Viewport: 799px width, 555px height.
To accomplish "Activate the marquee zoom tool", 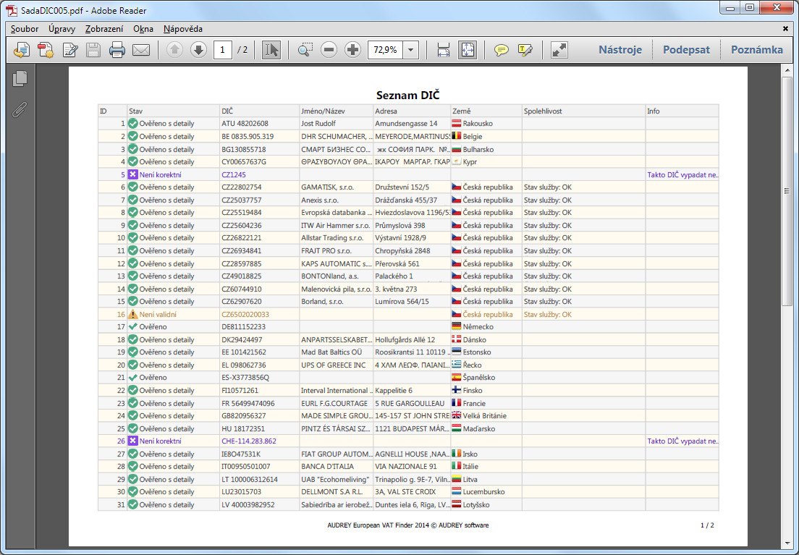I will coord(305,50).
